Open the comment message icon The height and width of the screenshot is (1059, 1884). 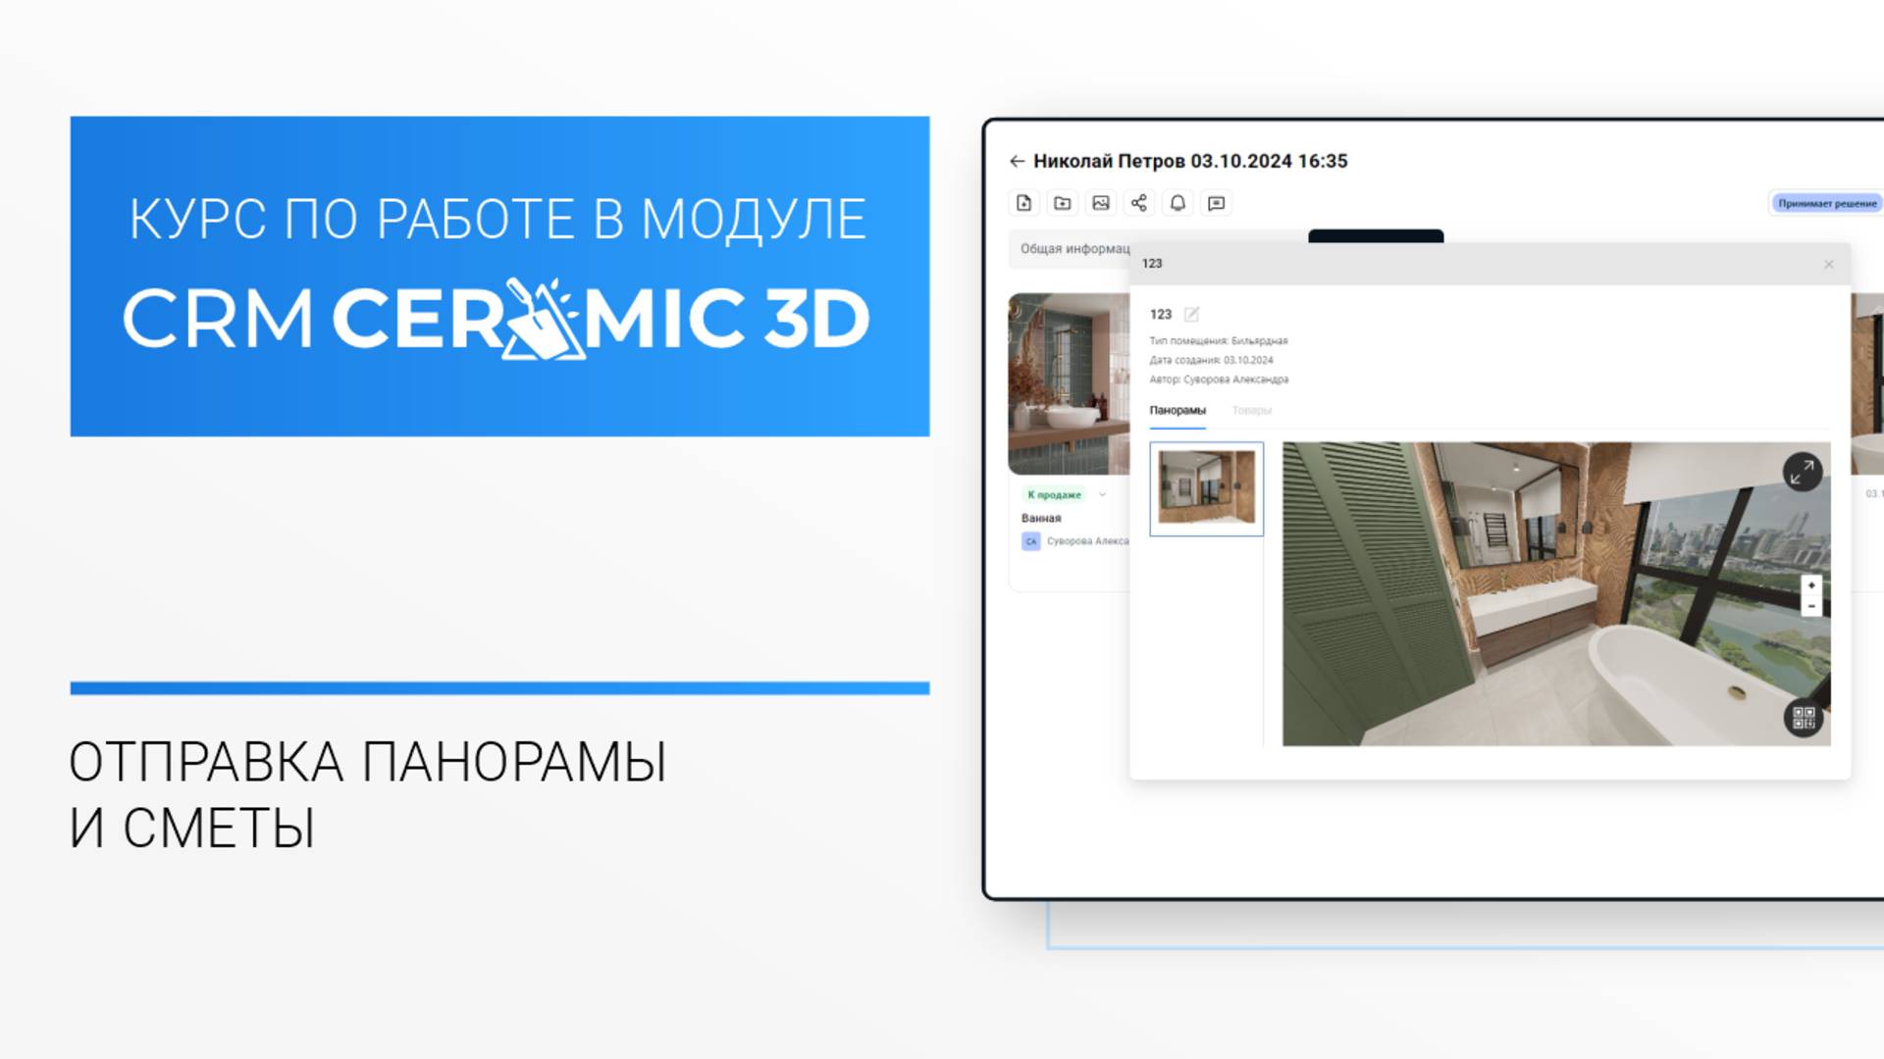pos(1217,203)
